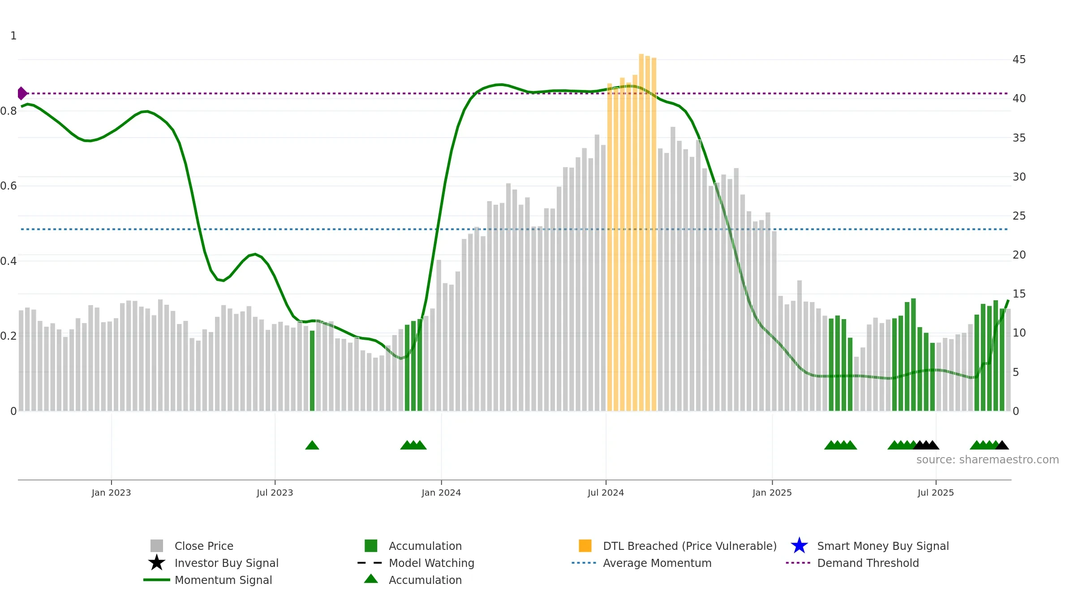Click the blue Smart Money Buy Signal star

click(x=799, y=546)
